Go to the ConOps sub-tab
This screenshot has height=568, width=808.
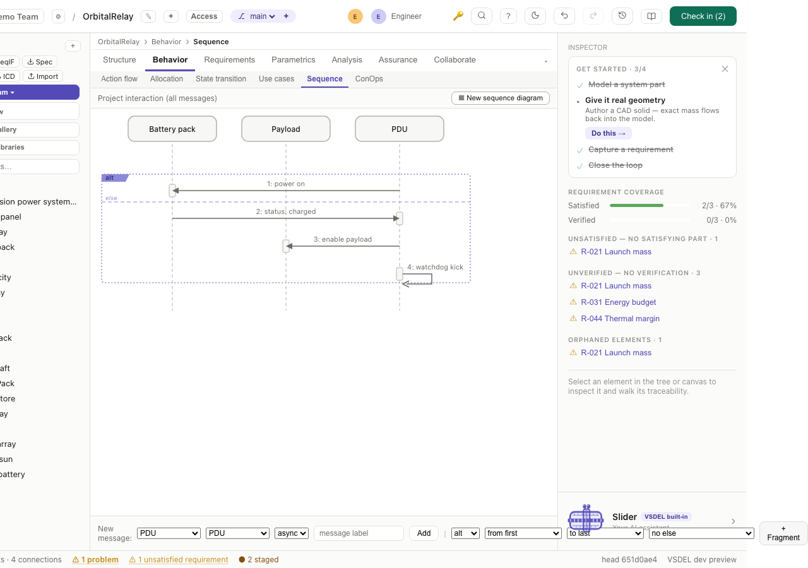(369, 79)
